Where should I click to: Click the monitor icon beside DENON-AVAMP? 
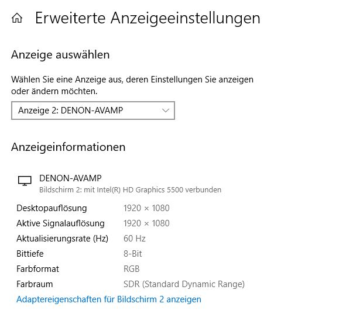[x=25, y=181]
